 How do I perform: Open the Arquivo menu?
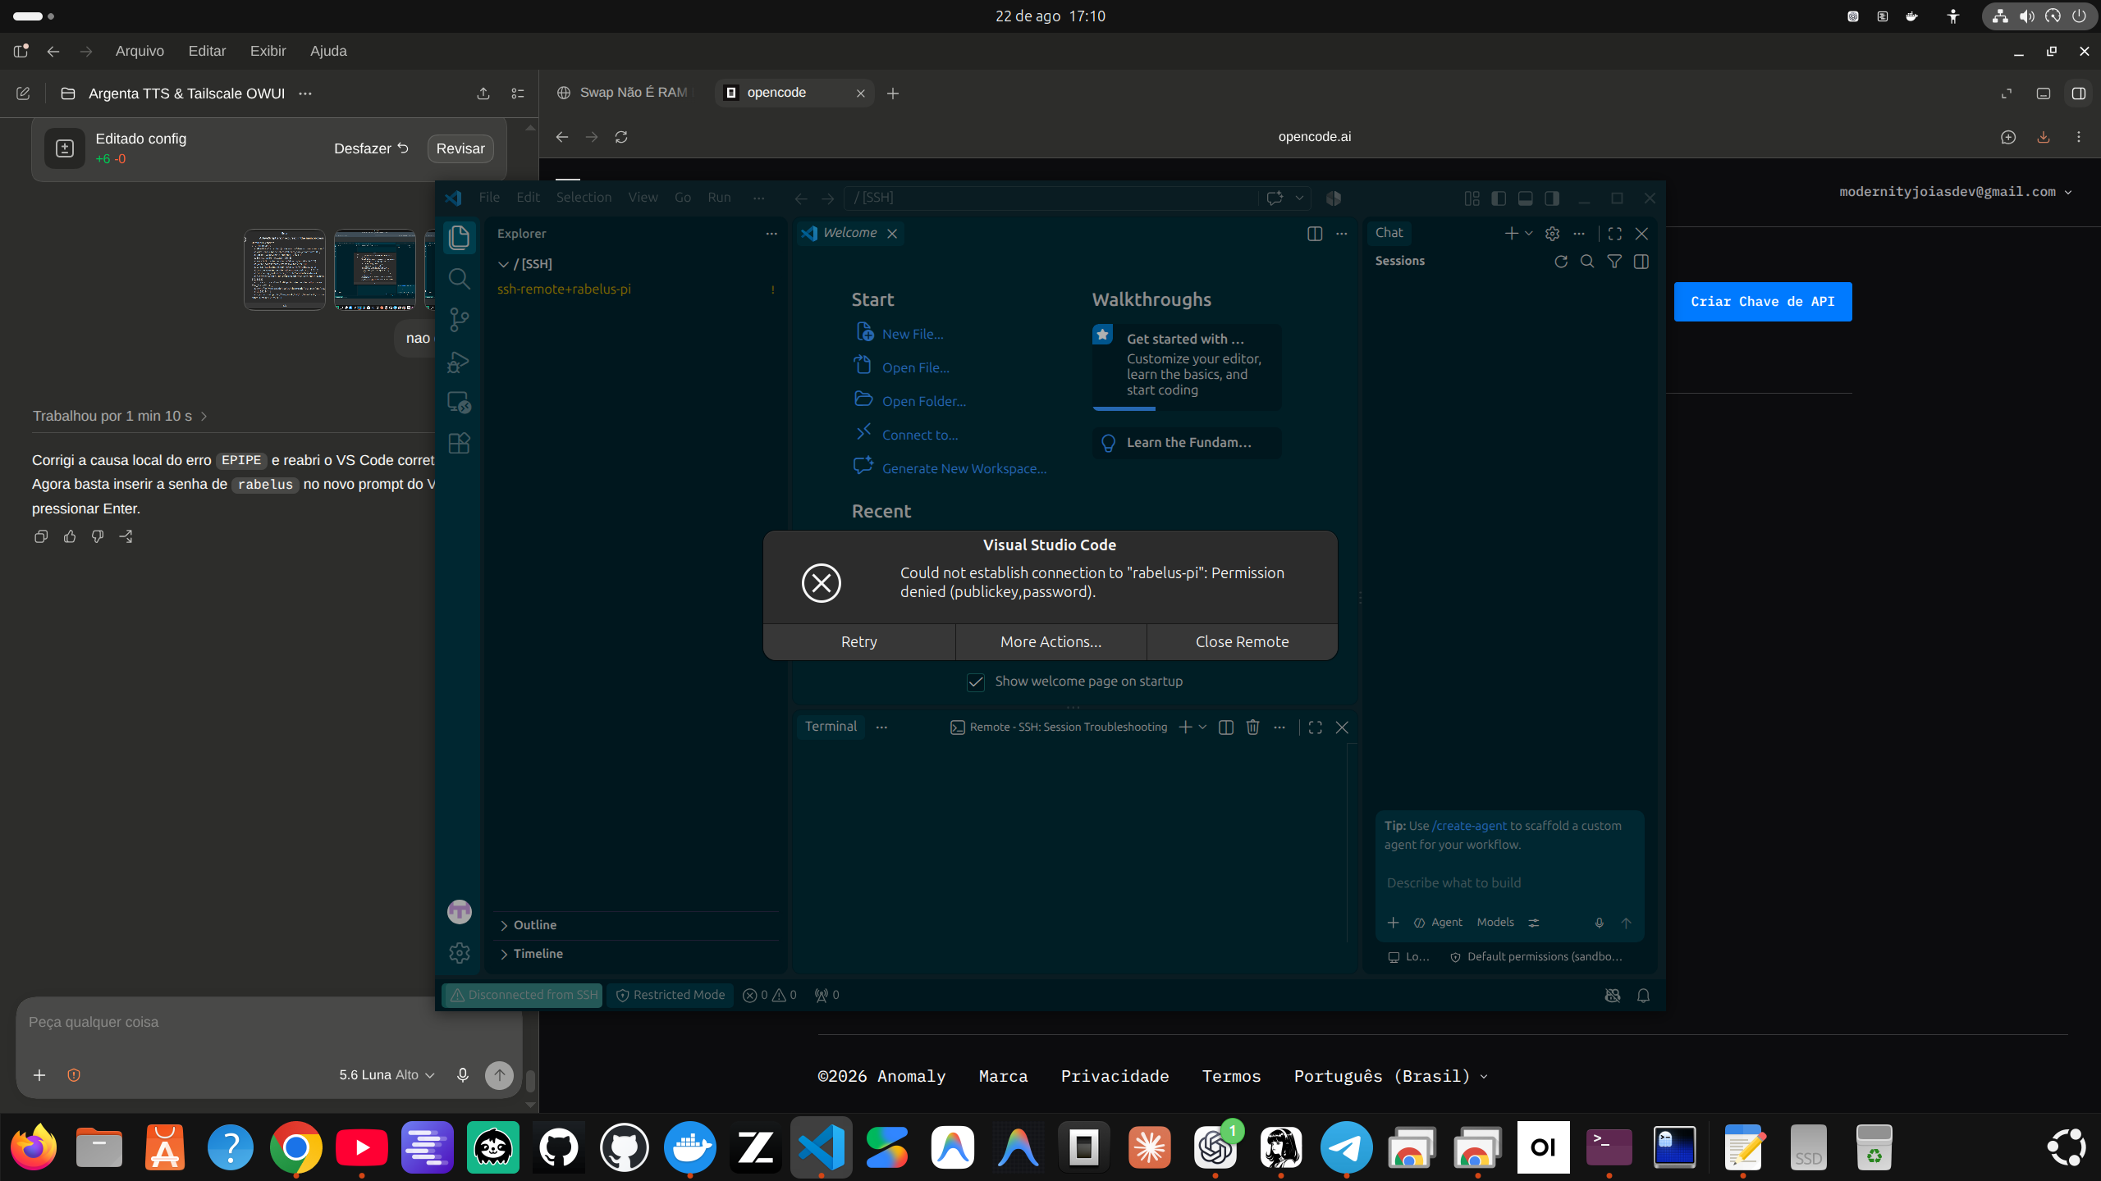coord(140,51)
